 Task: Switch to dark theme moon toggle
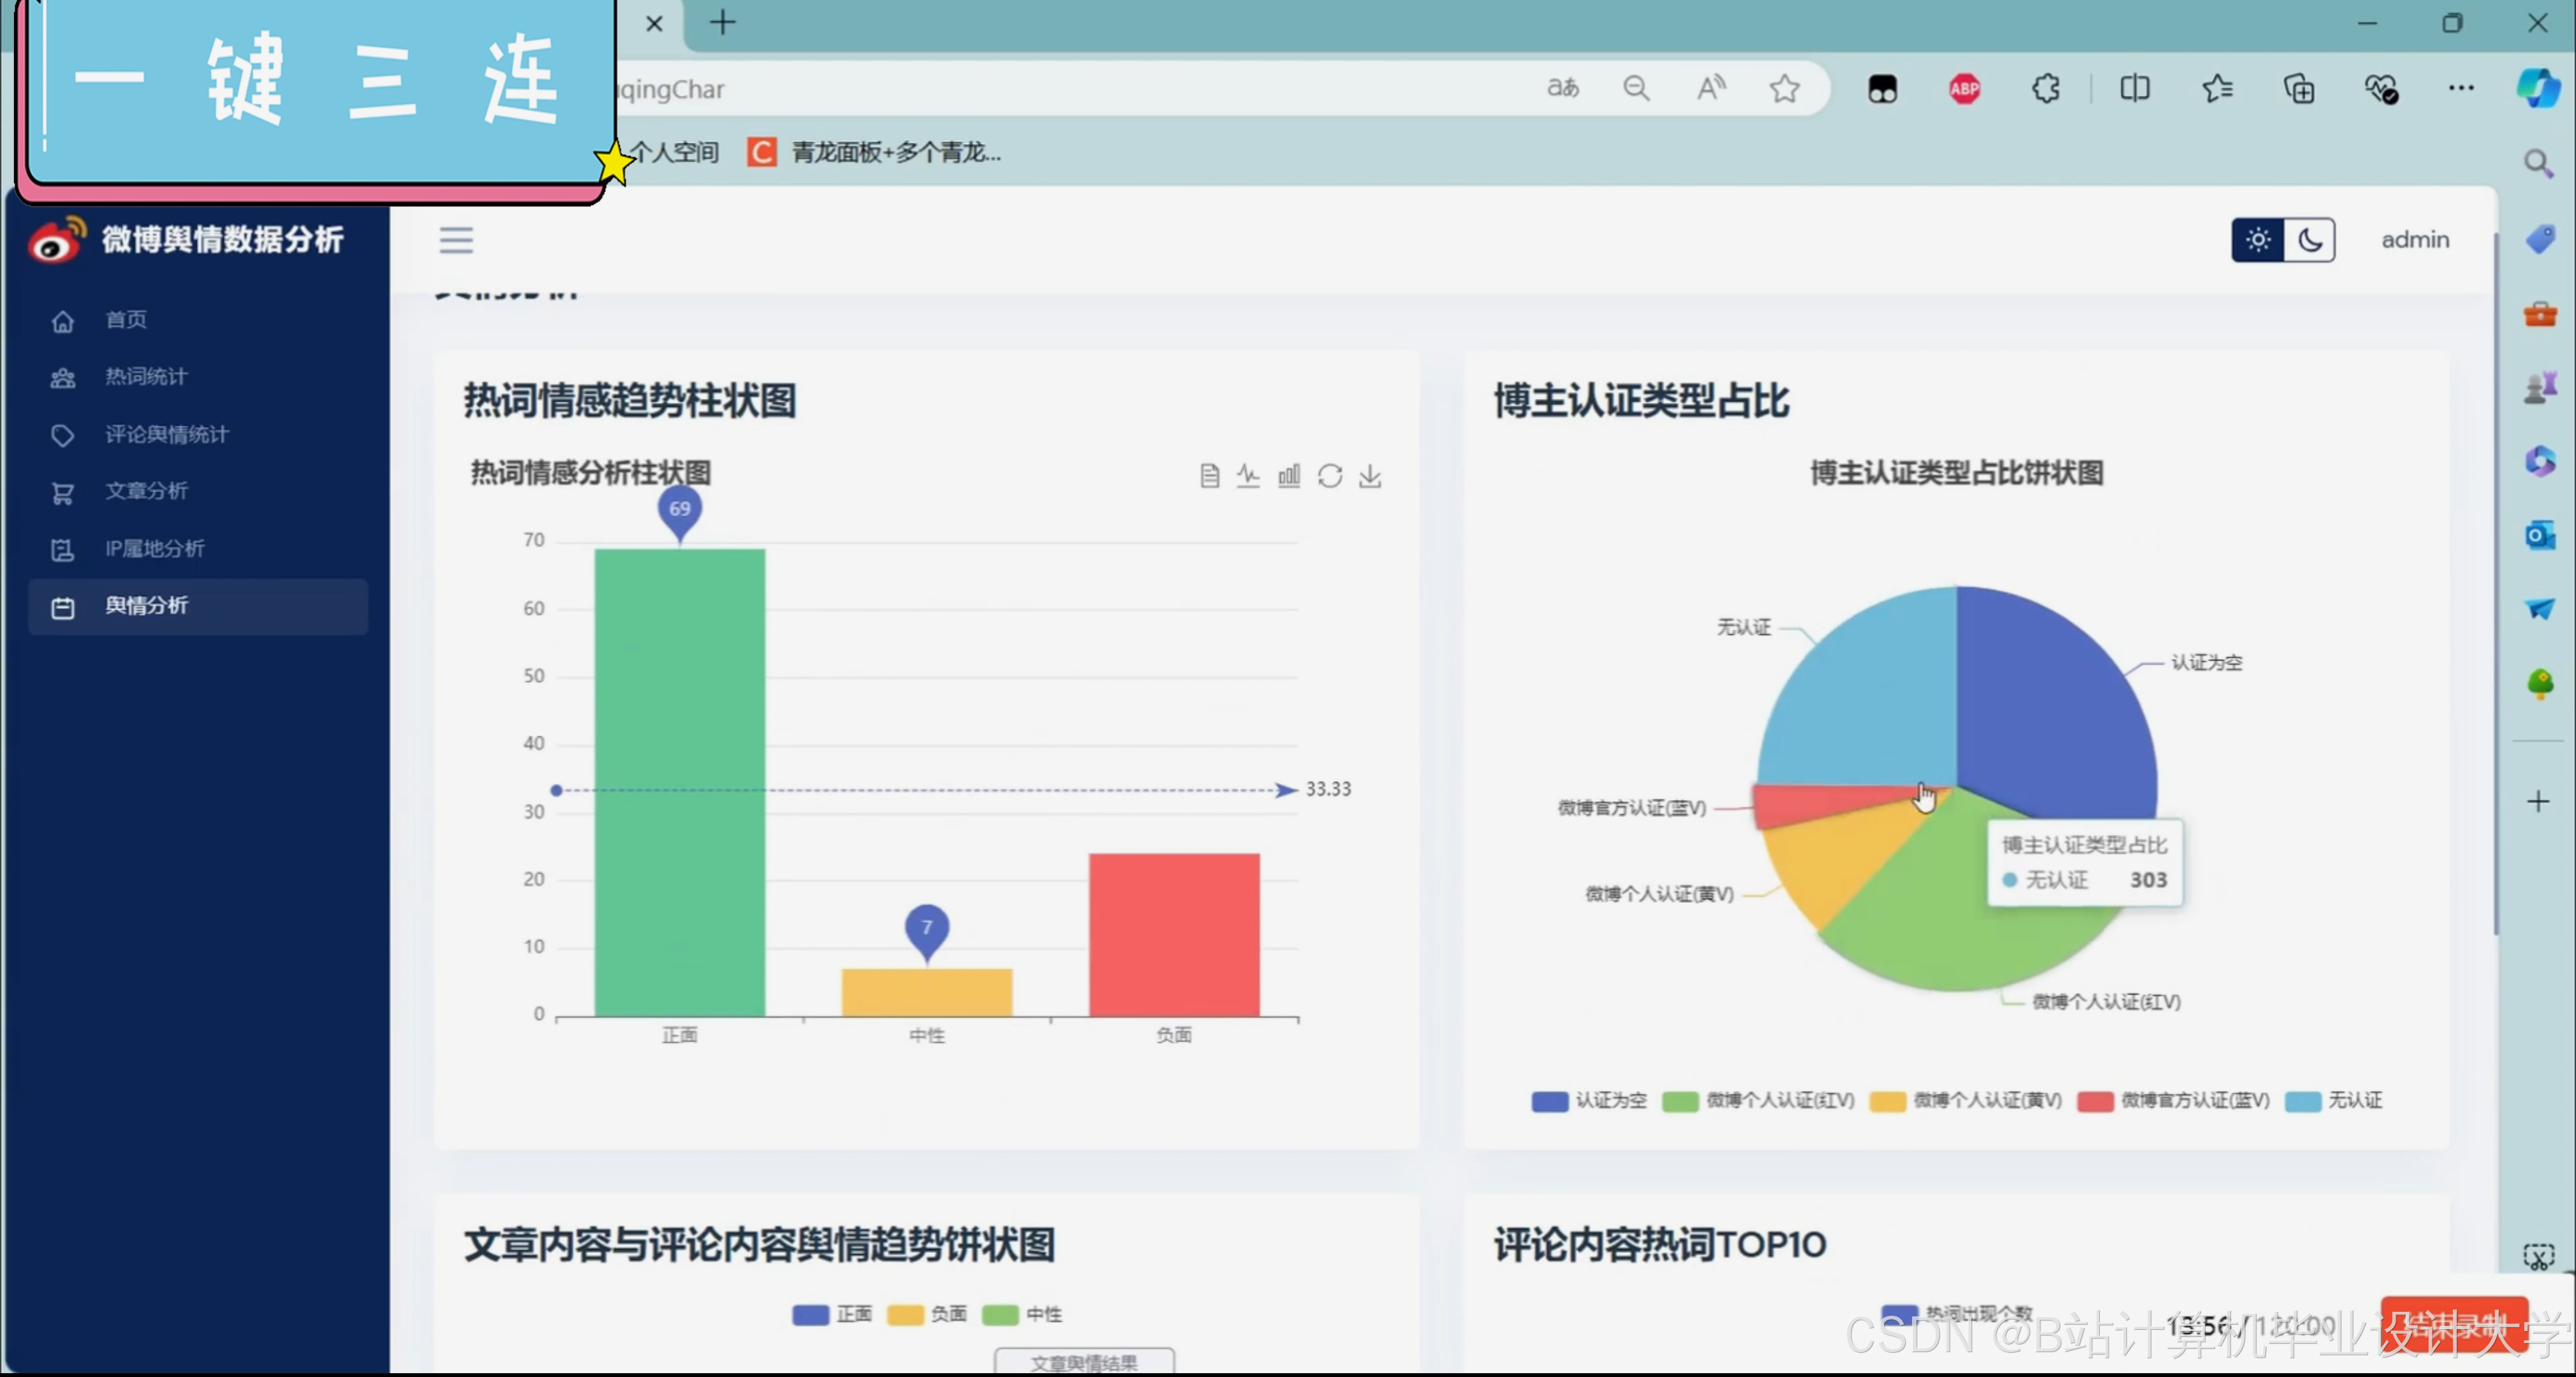click(x=2310, y=240)
